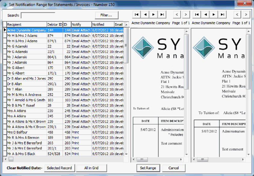Focus the Search input field
Image resolution: width=254 pixels, height=176 pixels.
[x=38, y=16]
